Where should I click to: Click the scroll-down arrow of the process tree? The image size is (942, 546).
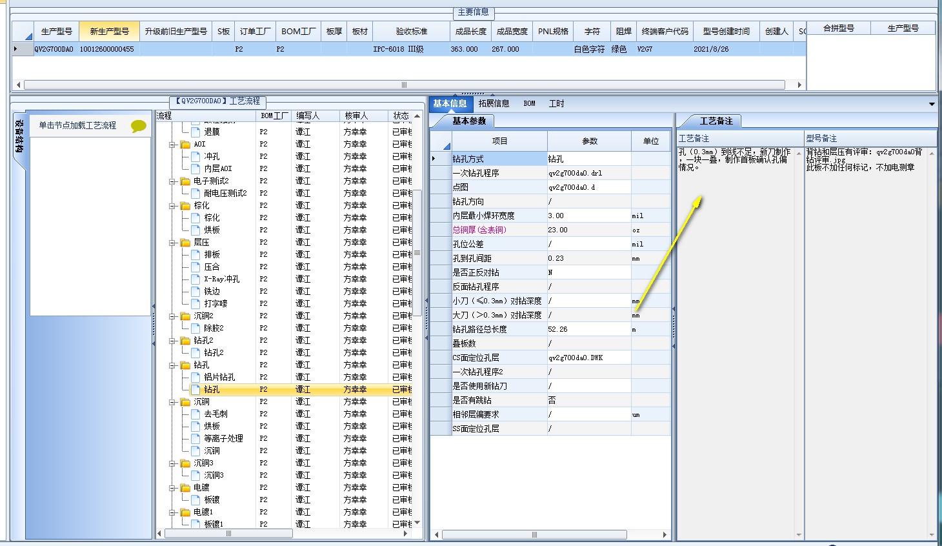point(417,523)
